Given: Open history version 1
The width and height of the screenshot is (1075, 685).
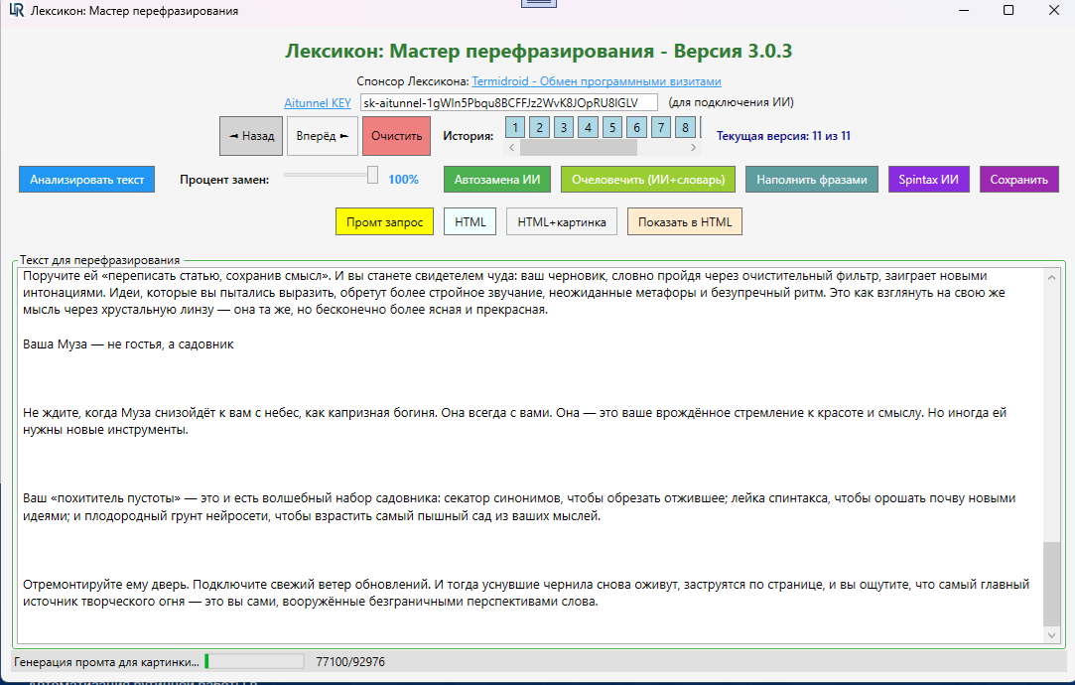Looking at the screenshot, I should [x=515, y=127].
